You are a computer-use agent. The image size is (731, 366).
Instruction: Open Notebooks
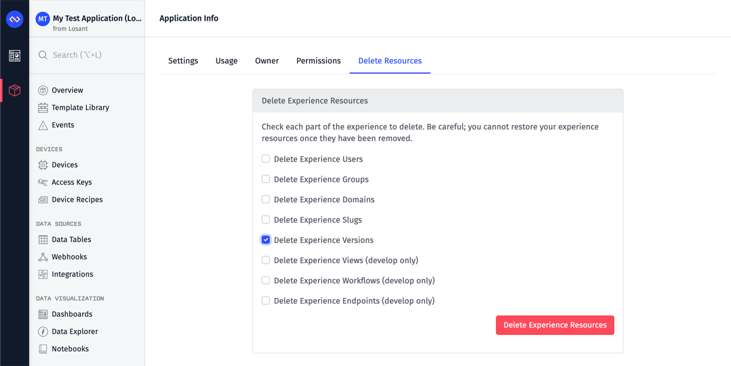(70, 349)
